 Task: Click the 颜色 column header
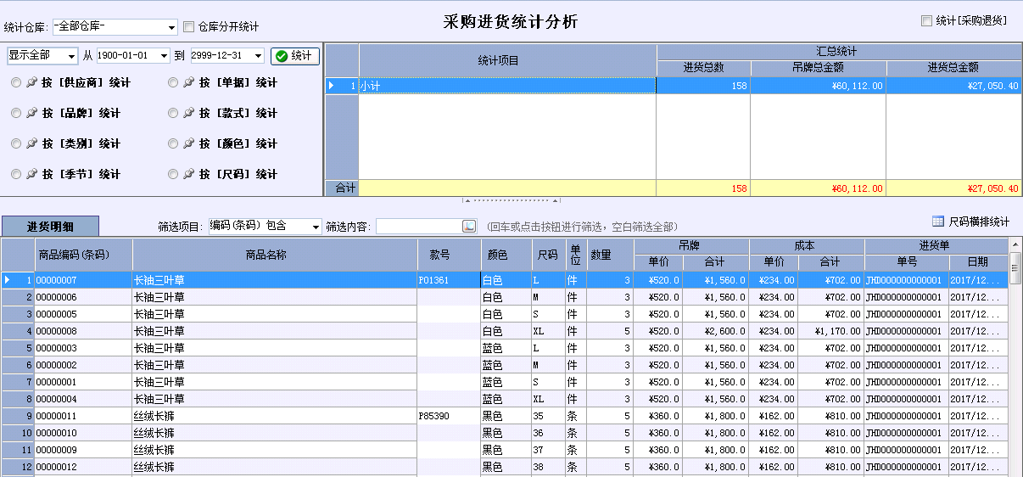pyautogui.click(x=506, y=255)
